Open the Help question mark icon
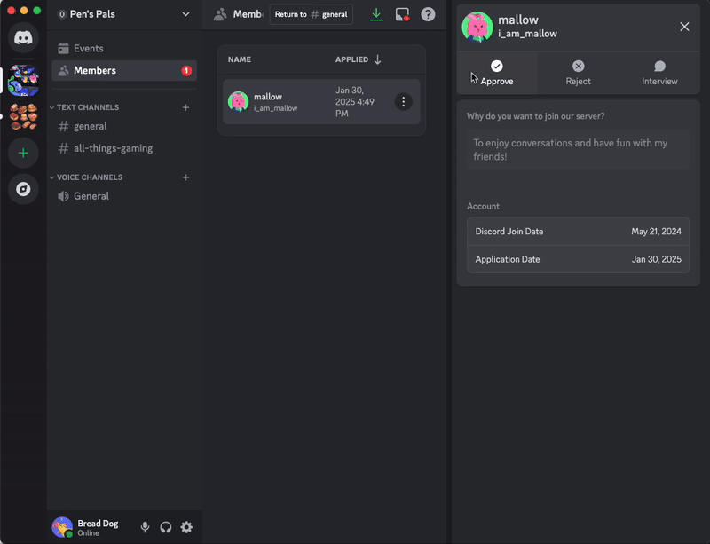This screenshot has width=710, height=544. (x=428, y=14)
